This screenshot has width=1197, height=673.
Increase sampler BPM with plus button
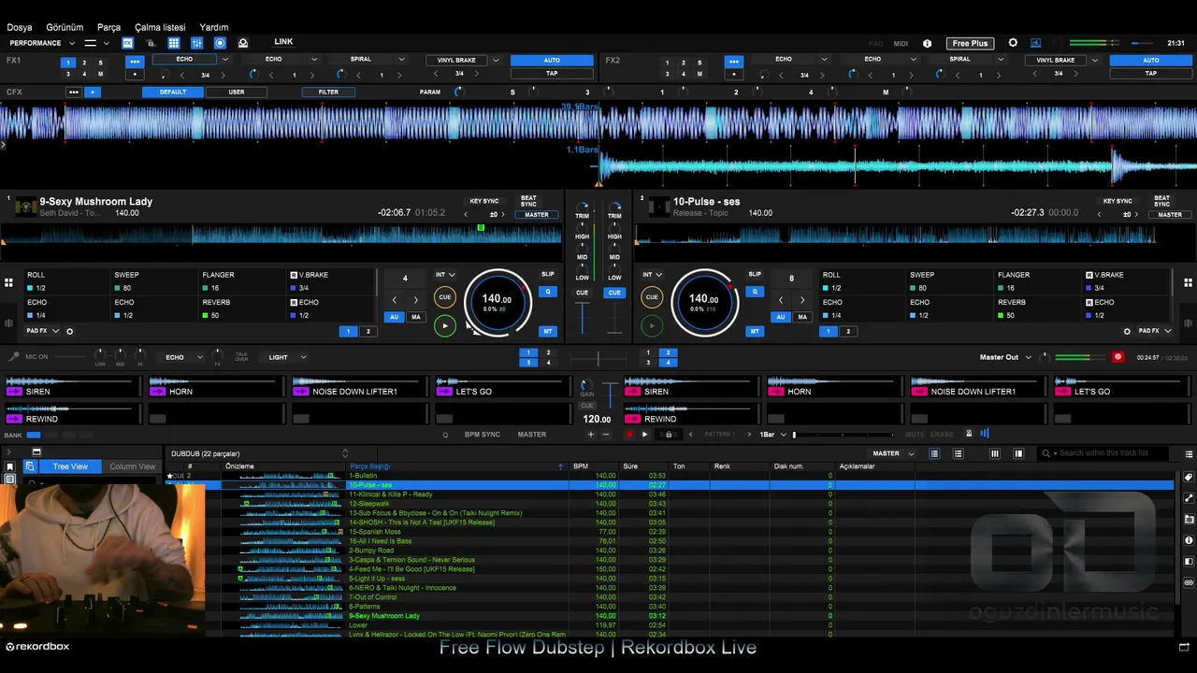590,435
